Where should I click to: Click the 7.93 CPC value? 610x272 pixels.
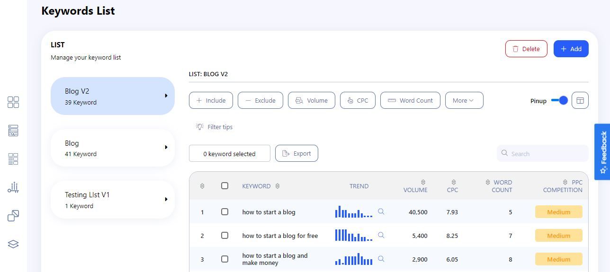click(x=452, y=212)
